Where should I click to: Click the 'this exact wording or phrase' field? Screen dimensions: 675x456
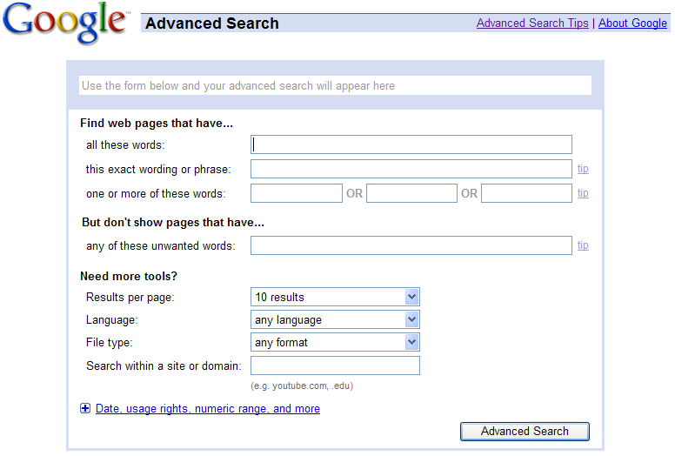click(x=411, y=169)
